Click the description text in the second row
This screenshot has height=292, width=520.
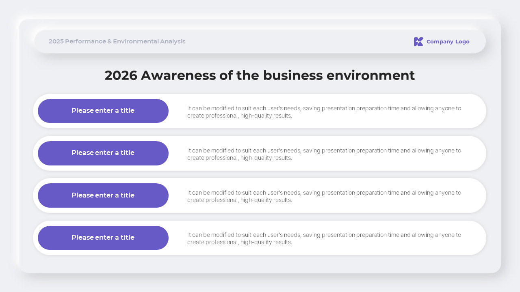[324, 154]
